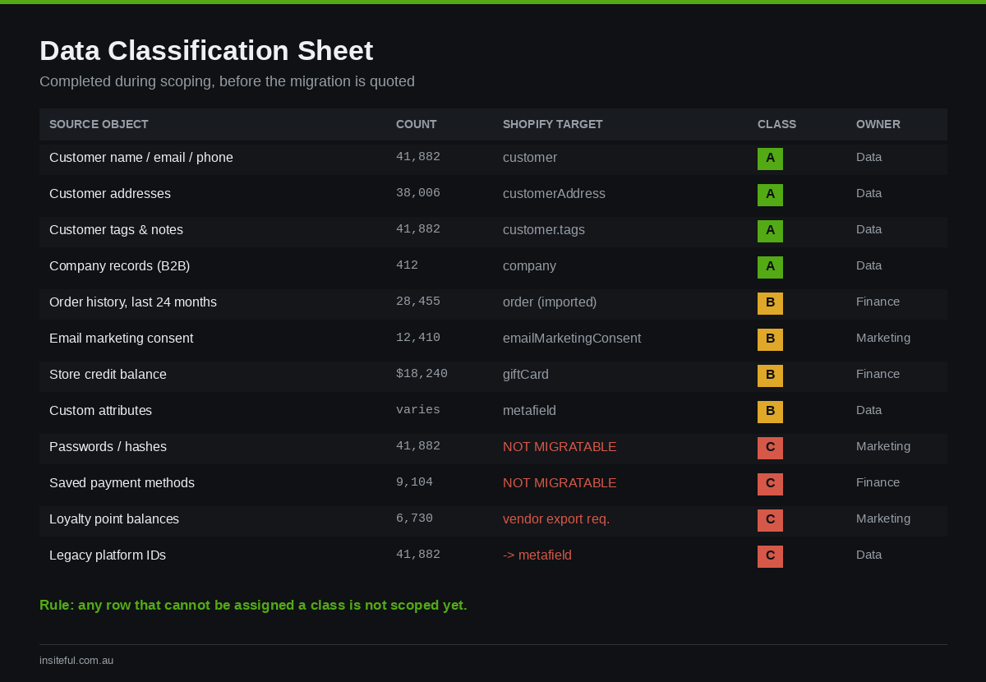Image resolution: width=986 pixels, height=682 pixels.
Task: Click class C badge for Loyalty point balances
Action: click(x=770, y=520)
